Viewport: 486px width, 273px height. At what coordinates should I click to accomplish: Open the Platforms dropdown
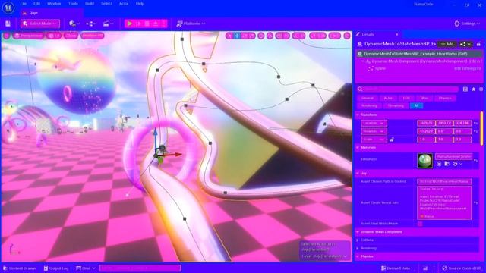coord(191,24)
